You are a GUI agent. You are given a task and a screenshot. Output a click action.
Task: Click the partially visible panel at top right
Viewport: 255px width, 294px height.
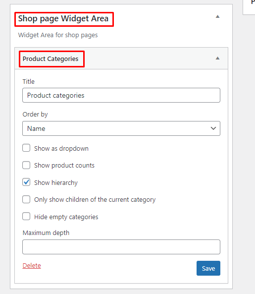coord(249,7)
